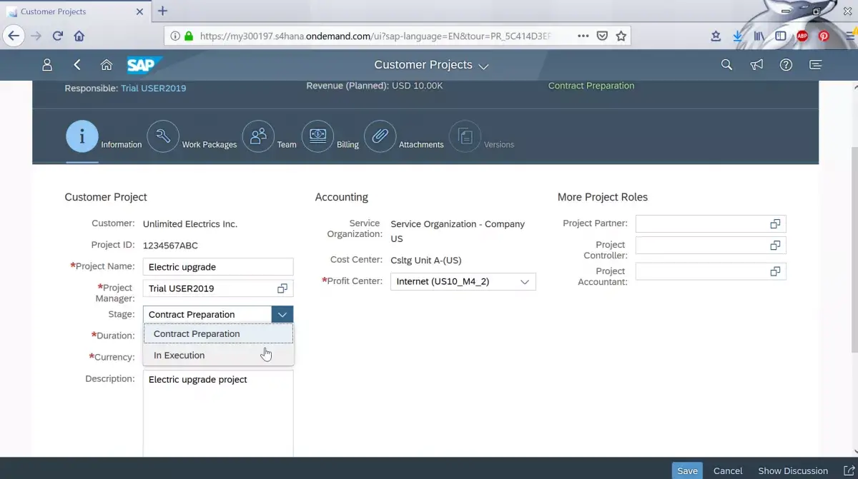
Task: Click the Project ID value 1234567ABC
Action: click(170, 246)
